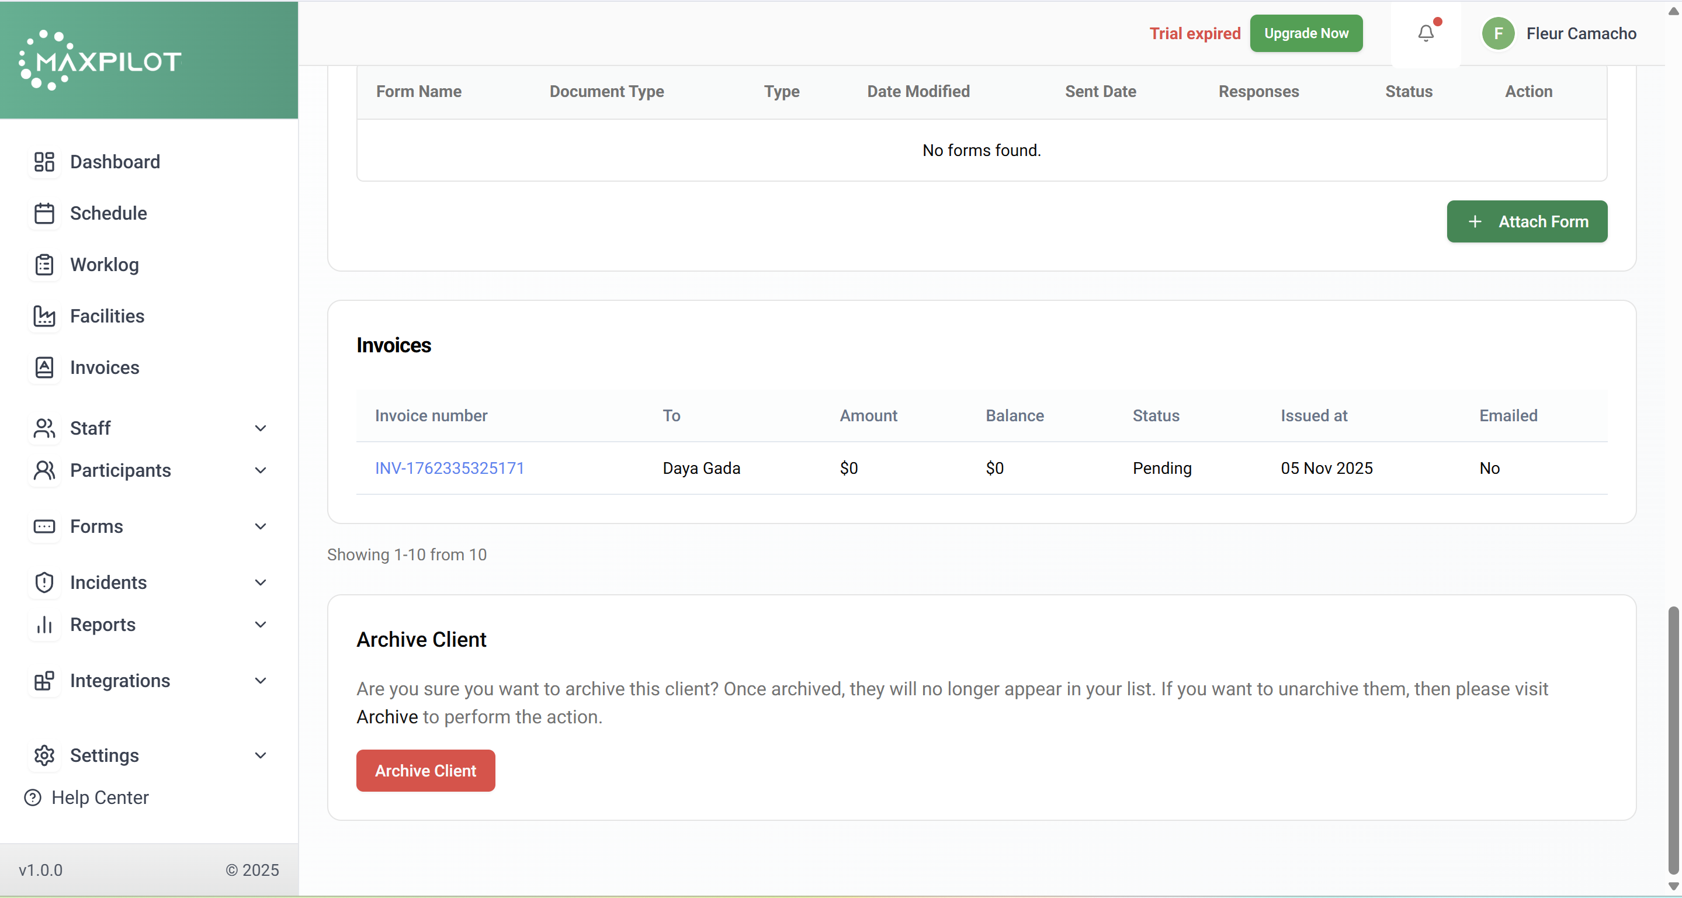Click the notification bell icon

(1426, 33)
